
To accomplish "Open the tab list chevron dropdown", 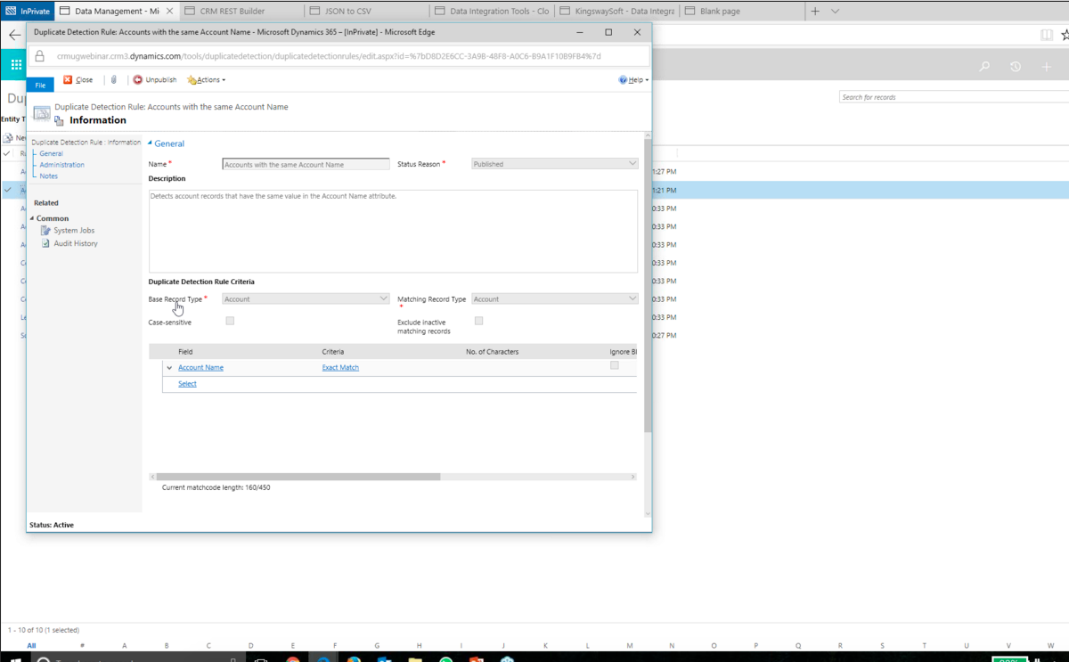I will coord(835,12).
